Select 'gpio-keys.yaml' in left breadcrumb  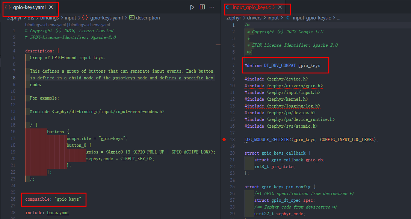[x=106, y=18]
